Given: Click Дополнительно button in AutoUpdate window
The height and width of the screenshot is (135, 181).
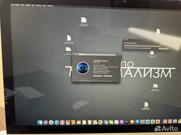Looking at the screenshot, I should [x=164, y=49].
